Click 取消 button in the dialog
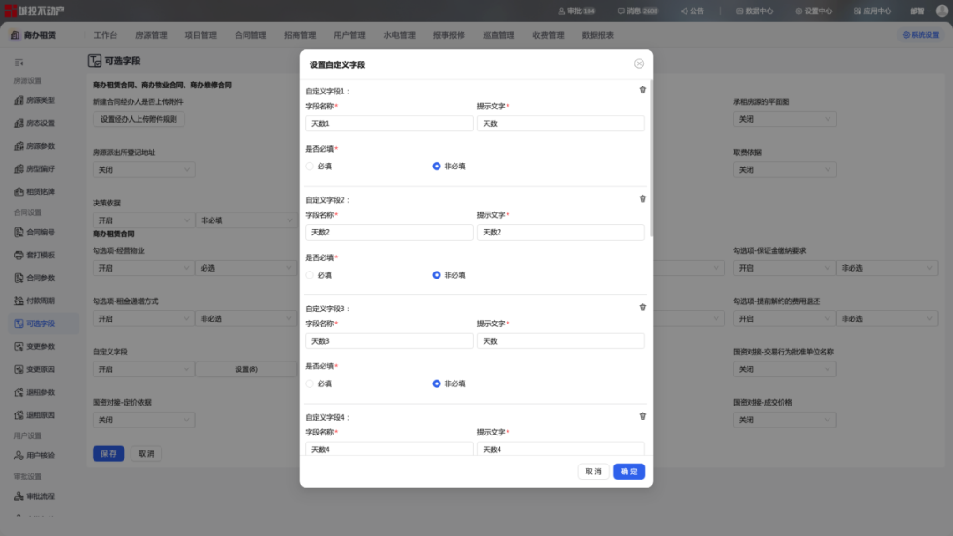Screen dimensions: 953x536 [x=593, y=472]
